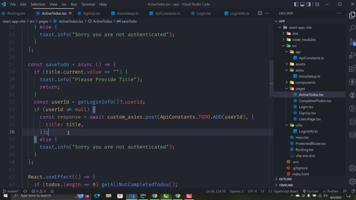
Task: Click Spaces: 2 indentation status item
Action: 236,191
